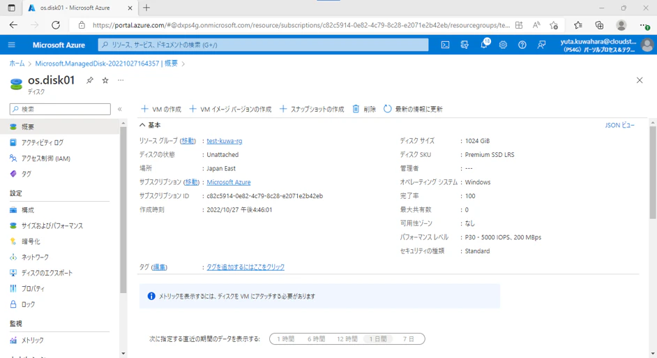Click the 削除 trash command
The width and height of the screenshot is (657, 358).
tap(364, 109)
